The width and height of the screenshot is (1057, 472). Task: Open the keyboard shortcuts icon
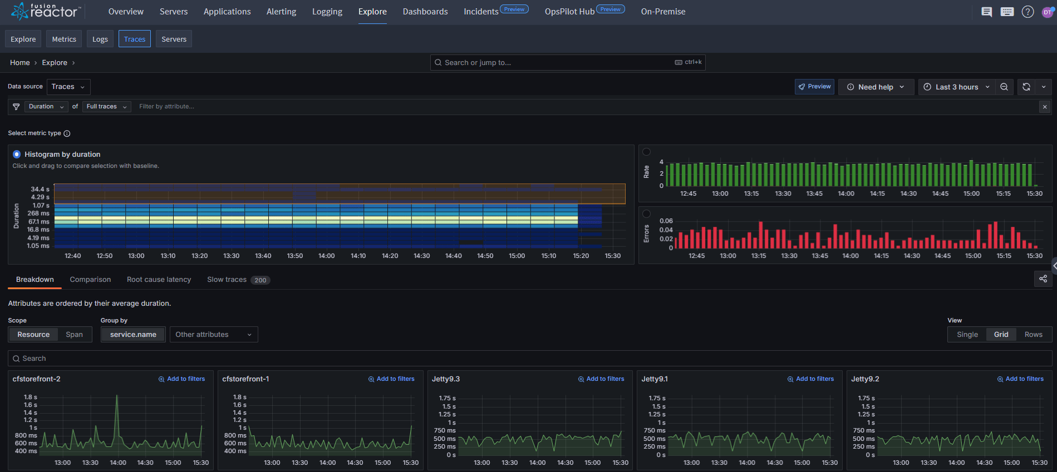pos(1007,12)
